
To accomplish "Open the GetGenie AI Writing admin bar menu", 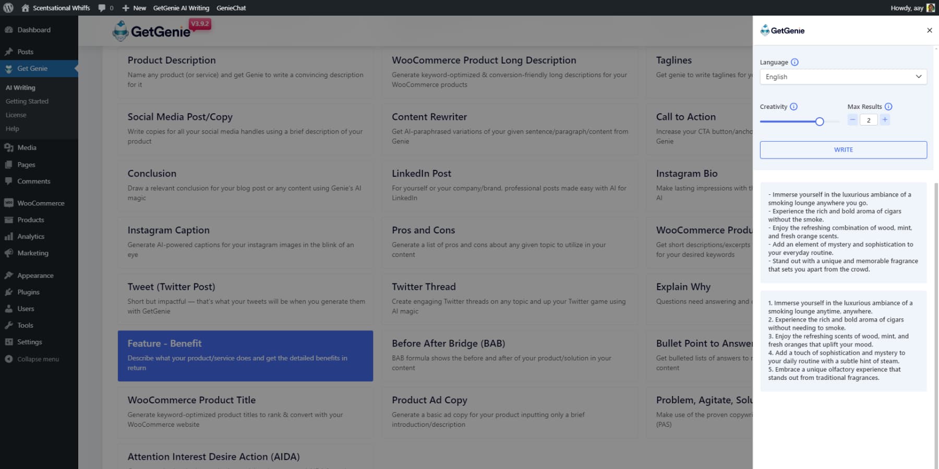I will tap(181, 8).
